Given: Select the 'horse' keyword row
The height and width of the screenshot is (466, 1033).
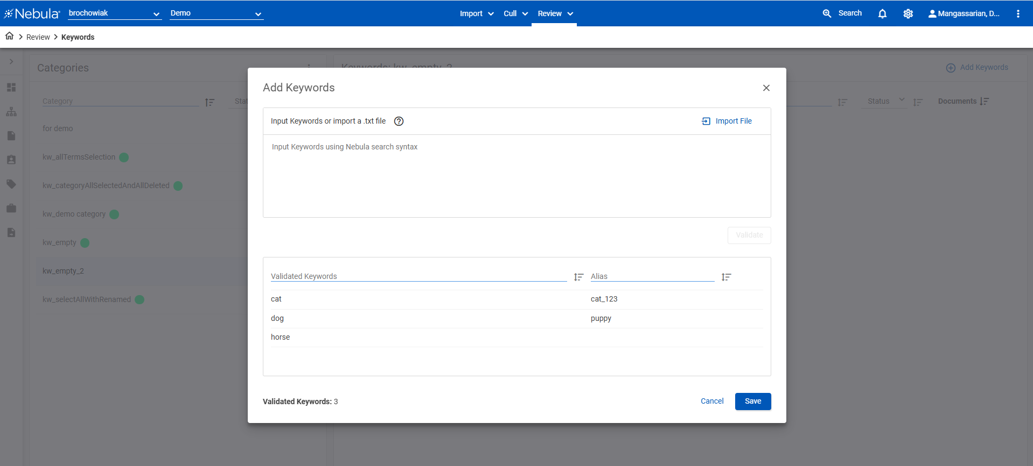Looking at the screenshot, I should tap(516, 338).
